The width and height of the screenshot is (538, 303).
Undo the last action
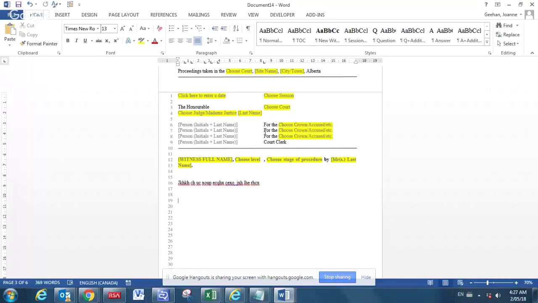click(29, 4)
